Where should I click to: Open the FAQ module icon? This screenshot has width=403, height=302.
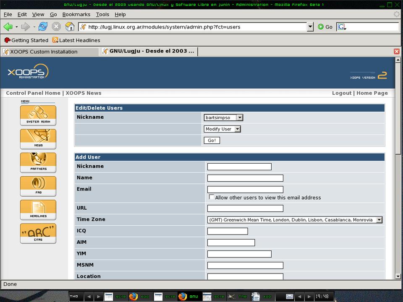coord(38,186)
